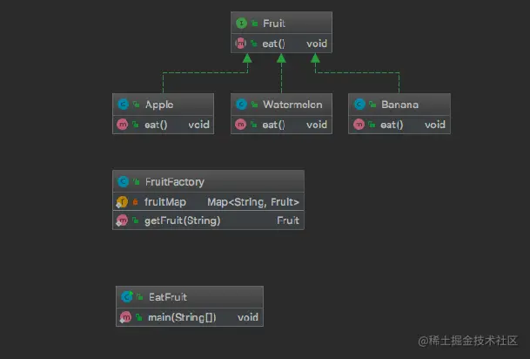This screenshot has height=359, width=530.
Task: Click the lock visibility icon beside fruitMap
Action: [135, 202]
